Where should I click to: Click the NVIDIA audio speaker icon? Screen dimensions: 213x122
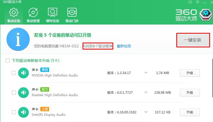click(x=23, y=73)
